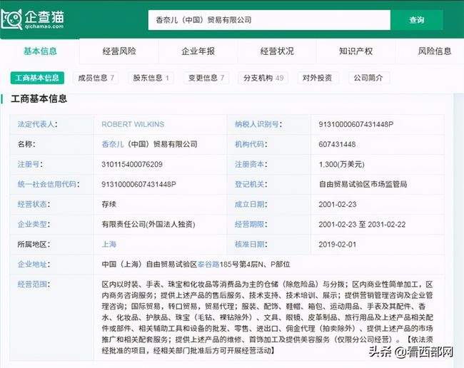Switch to the 基本信息 tab
The width and height of the screenshot is (464, 368).
pyautogui.click(x=40, y=51)
